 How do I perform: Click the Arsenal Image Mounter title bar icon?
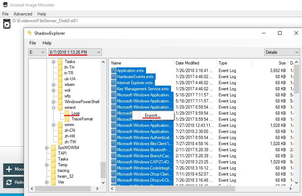pyautogui.click(x=5, y=5)
